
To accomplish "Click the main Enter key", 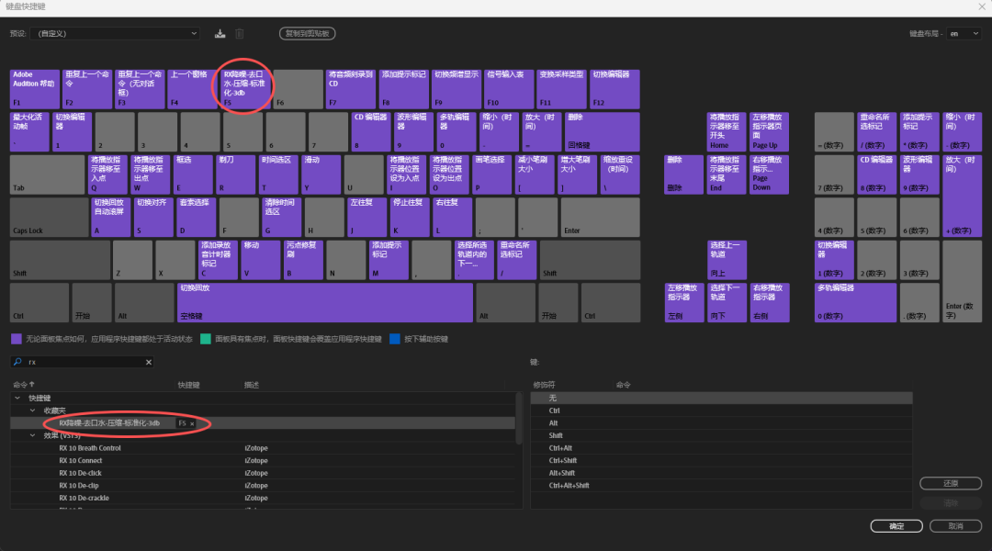I will 601,218.
